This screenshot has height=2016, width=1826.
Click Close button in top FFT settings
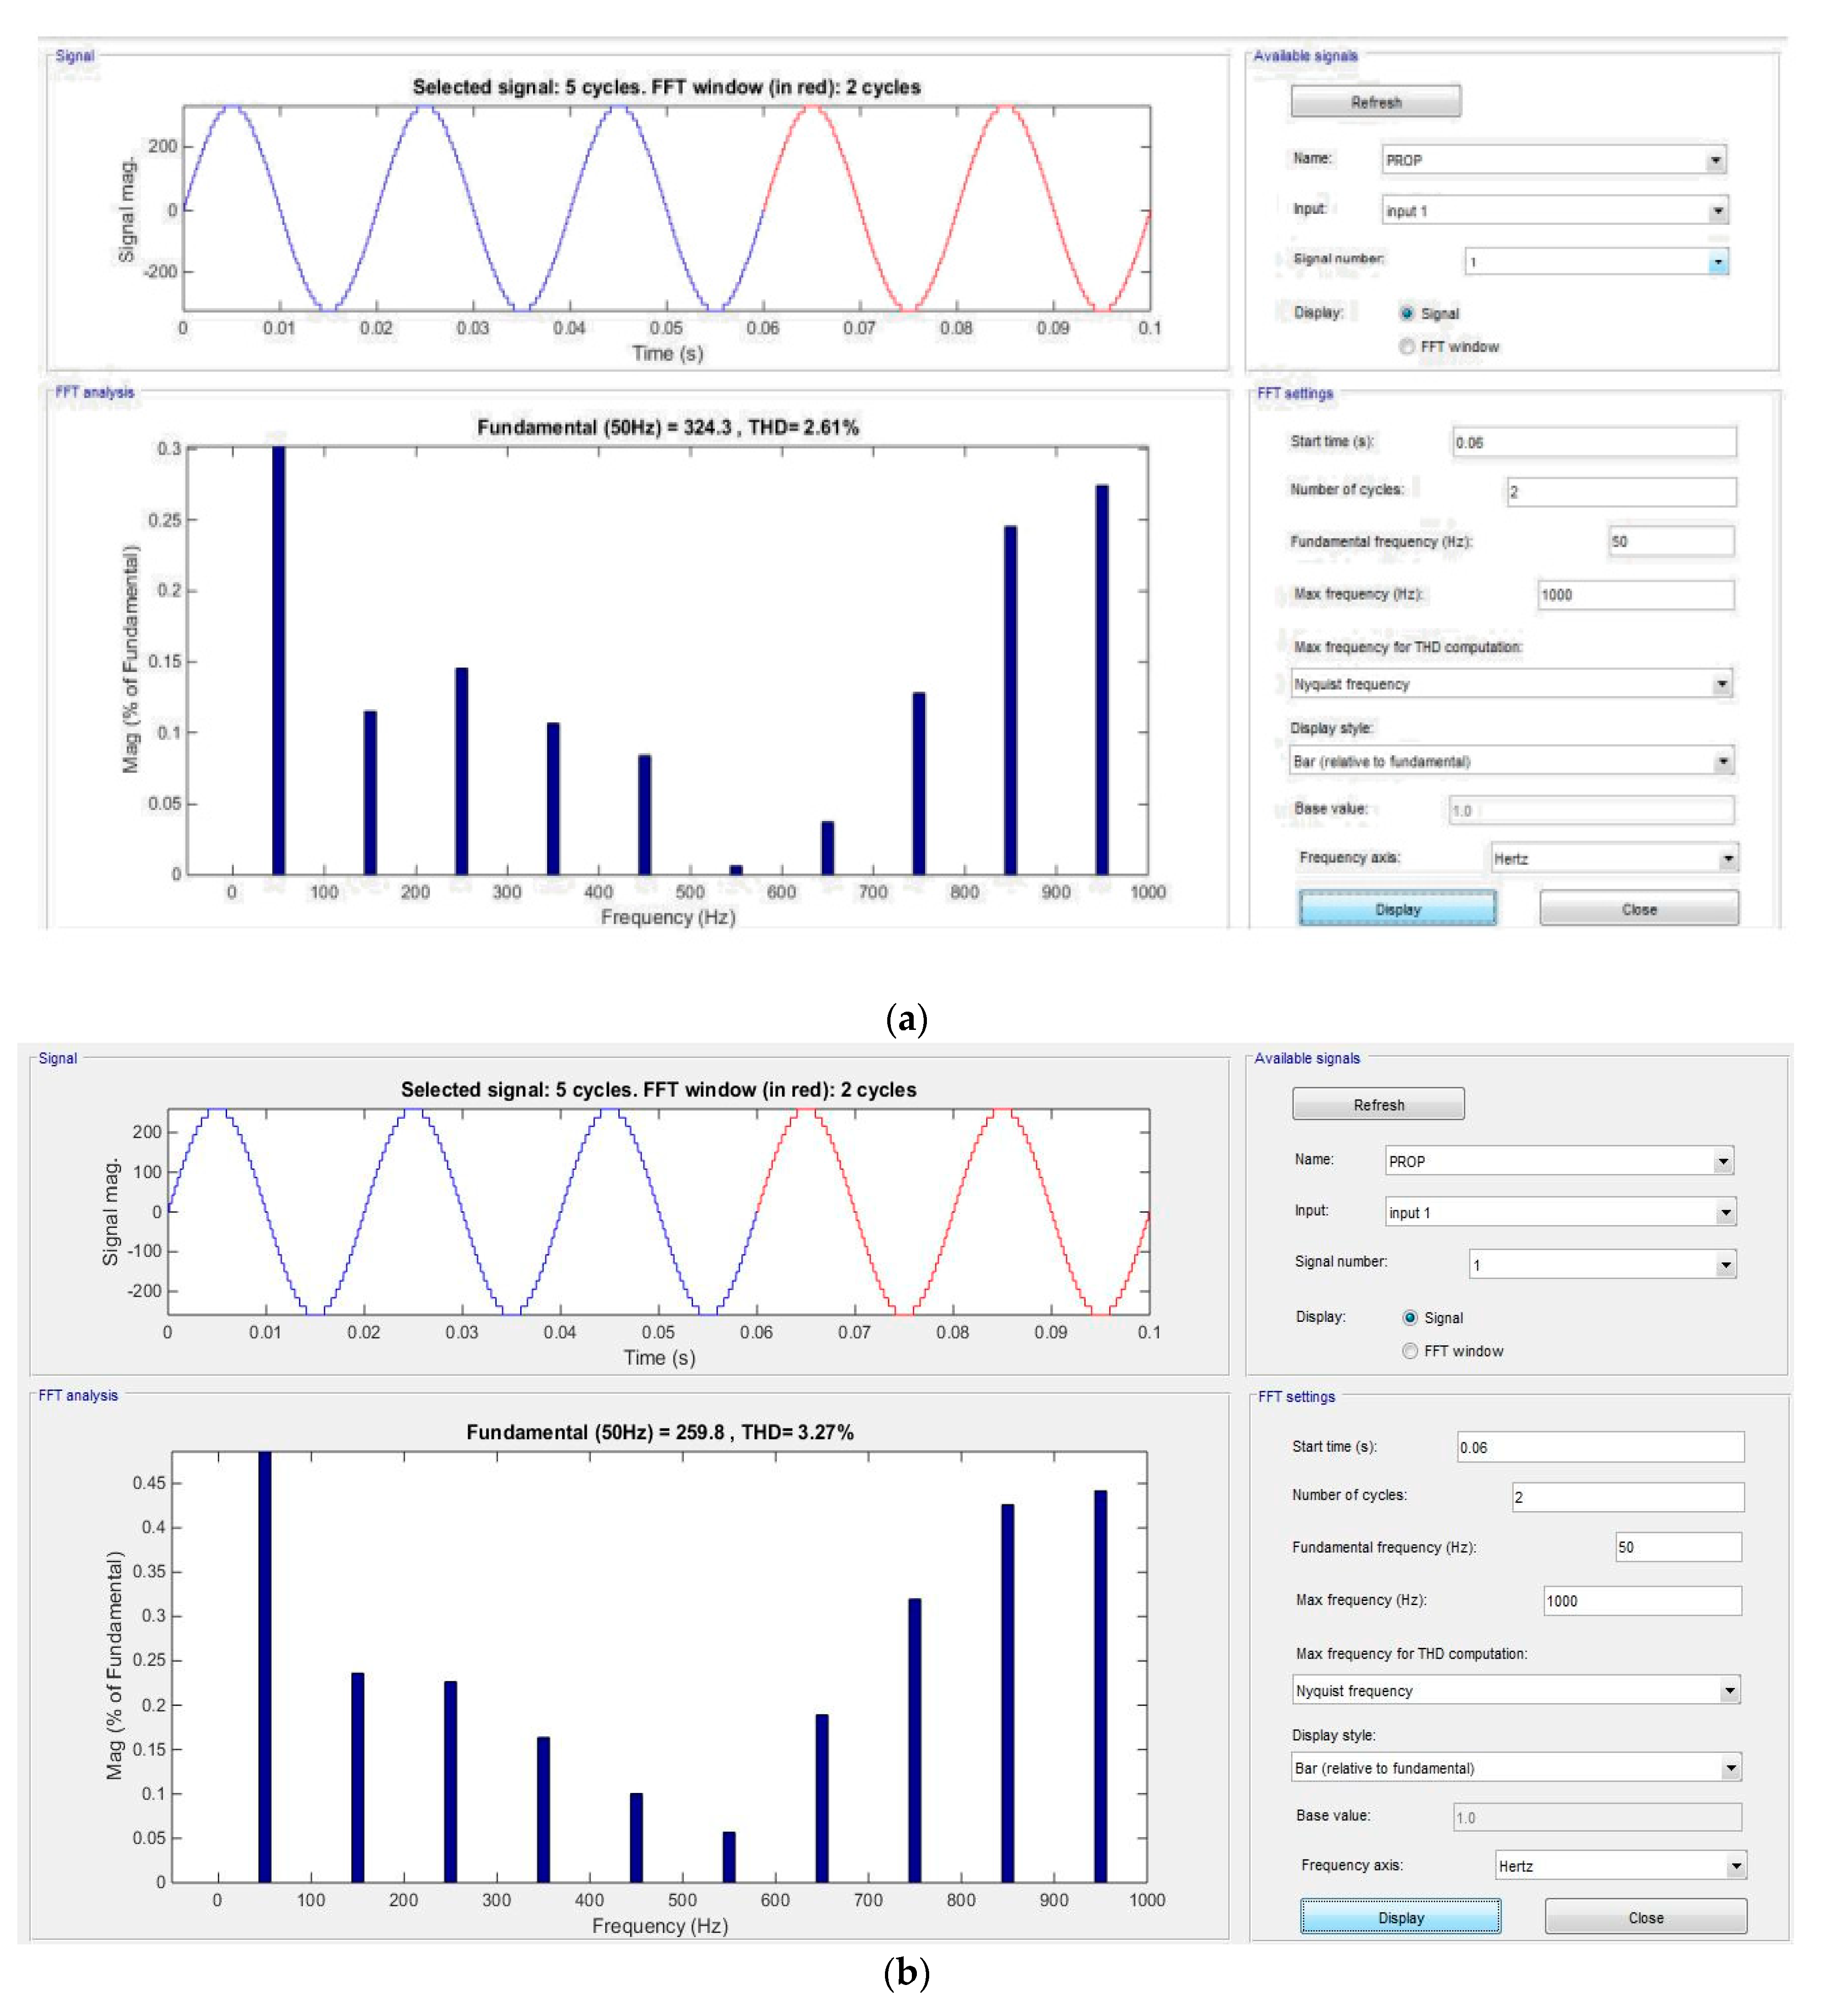(1638, 909)
